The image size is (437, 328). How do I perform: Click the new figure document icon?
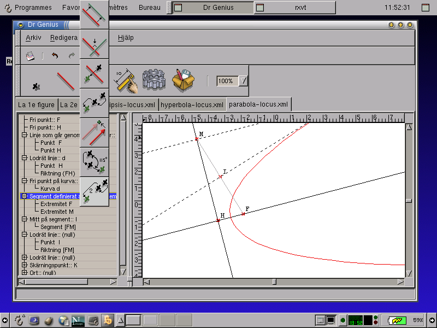30,56
